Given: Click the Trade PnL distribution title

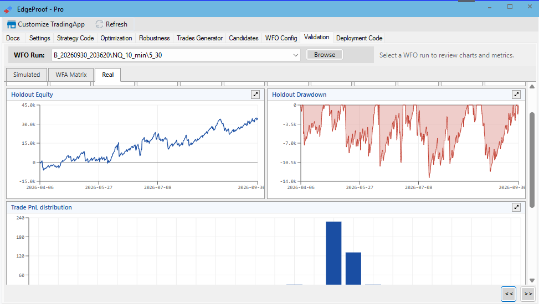Looking at the screenshot, I should [x=41, y=207].
